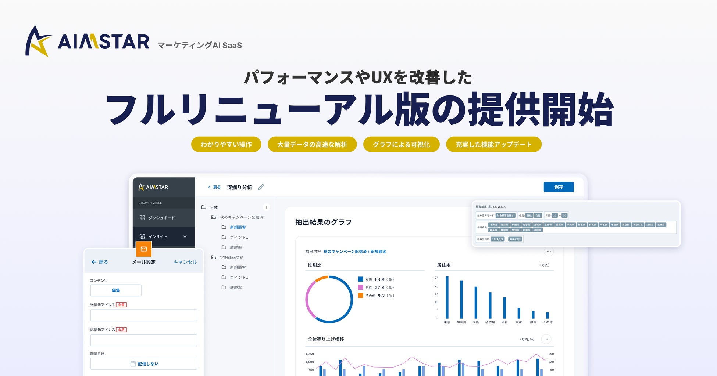Toggle the 男性 gender filter chip
Image resolution: width=717 pixels, height=376 pixels.
click(x=529, y=216)
